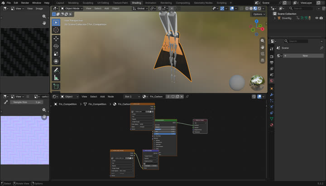The height and width of the screenshot is (186, 326).
Task: Open the world browse dropdown beside New
Action: coord(280,56)
